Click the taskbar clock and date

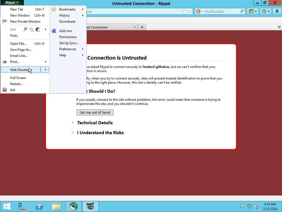coord(270,206)
